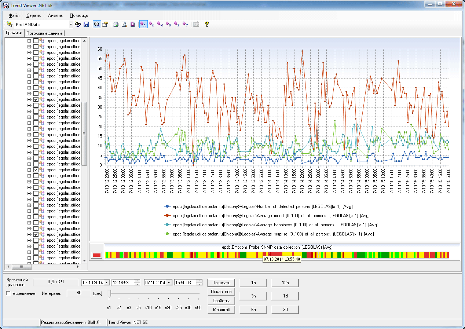Click the printer icon in toolbar
This screenshot has height=329, width=465.
click(x=116, y=25)
